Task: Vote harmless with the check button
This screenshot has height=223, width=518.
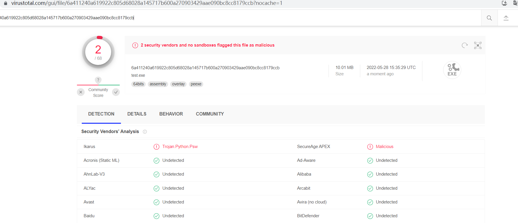Action: click(116, 92)
